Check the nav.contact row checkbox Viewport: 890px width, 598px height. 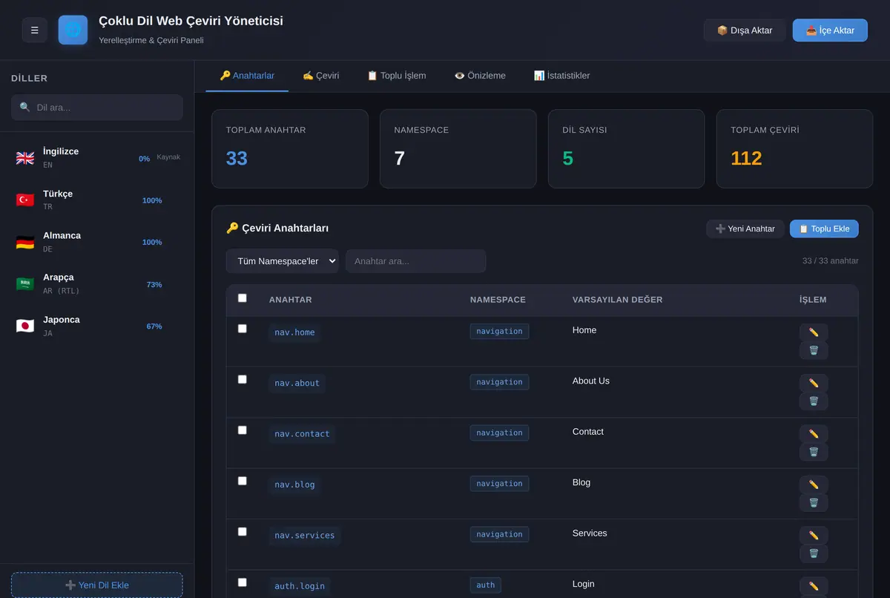pyautogui.click(x=242, y=430)
